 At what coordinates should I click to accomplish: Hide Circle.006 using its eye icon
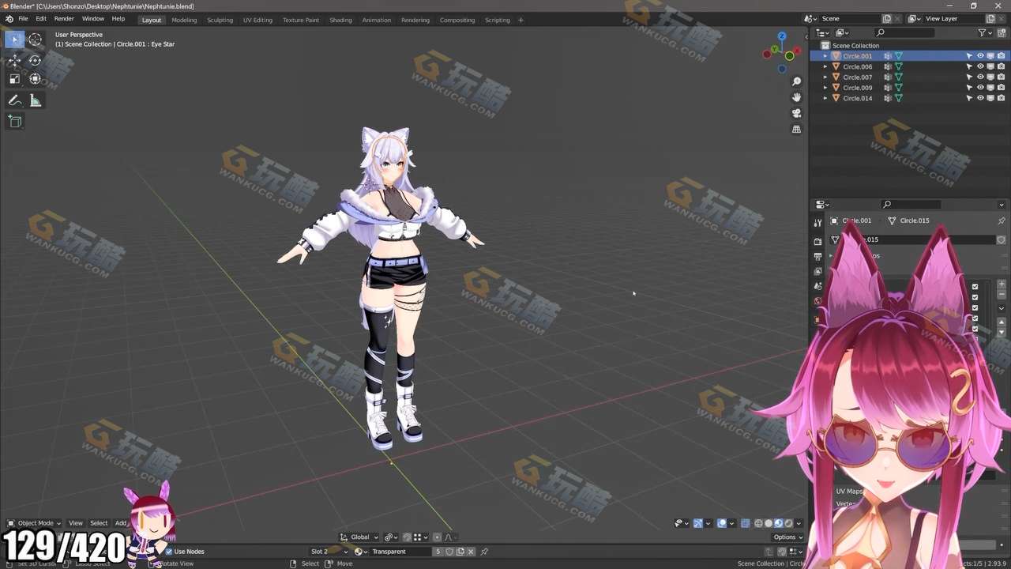point(980,66)
